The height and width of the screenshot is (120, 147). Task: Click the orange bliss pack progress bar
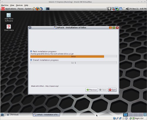point(73,56)
